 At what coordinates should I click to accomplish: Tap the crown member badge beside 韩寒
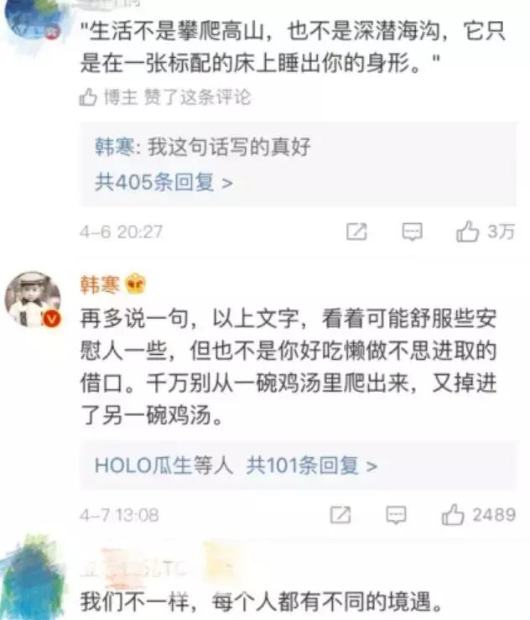136,284
